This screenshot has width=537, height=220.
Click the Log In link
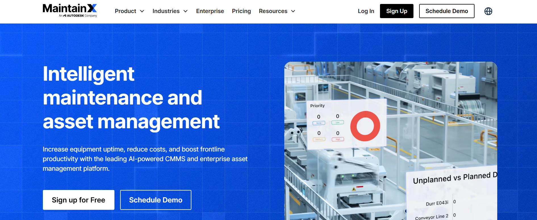point(366,11)
